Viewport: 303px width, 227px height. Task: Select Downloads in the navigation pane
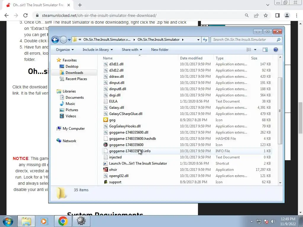[74, 73]
